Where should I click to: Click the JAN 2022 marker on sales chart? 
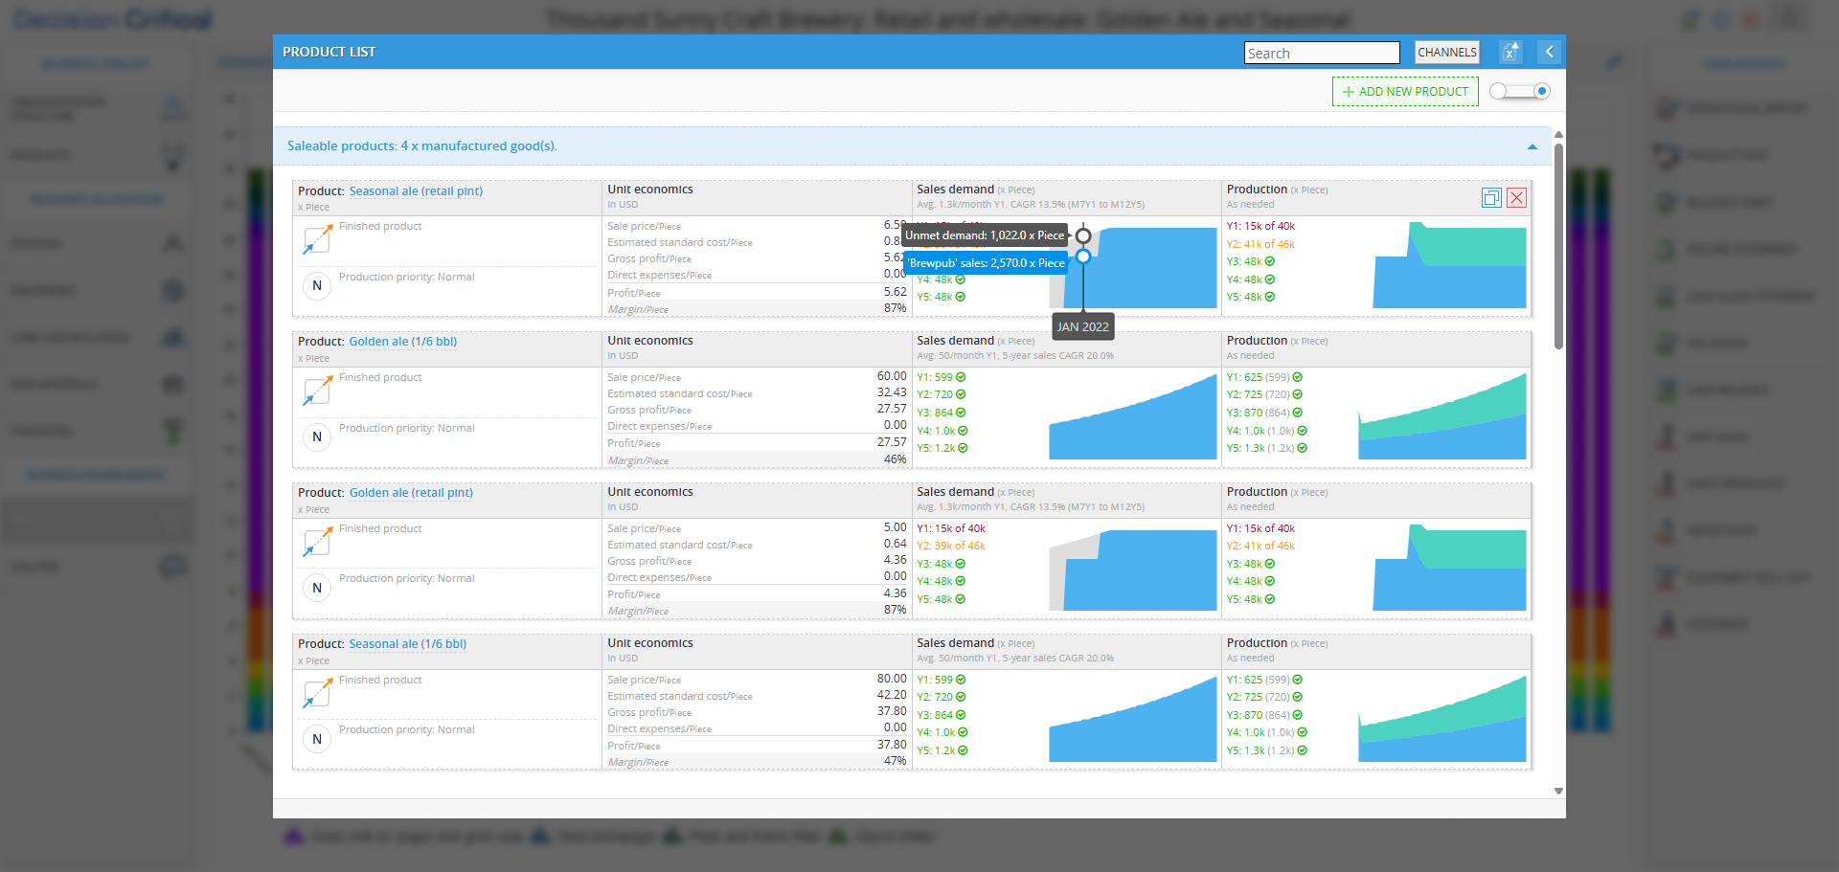pos(1082,326)
